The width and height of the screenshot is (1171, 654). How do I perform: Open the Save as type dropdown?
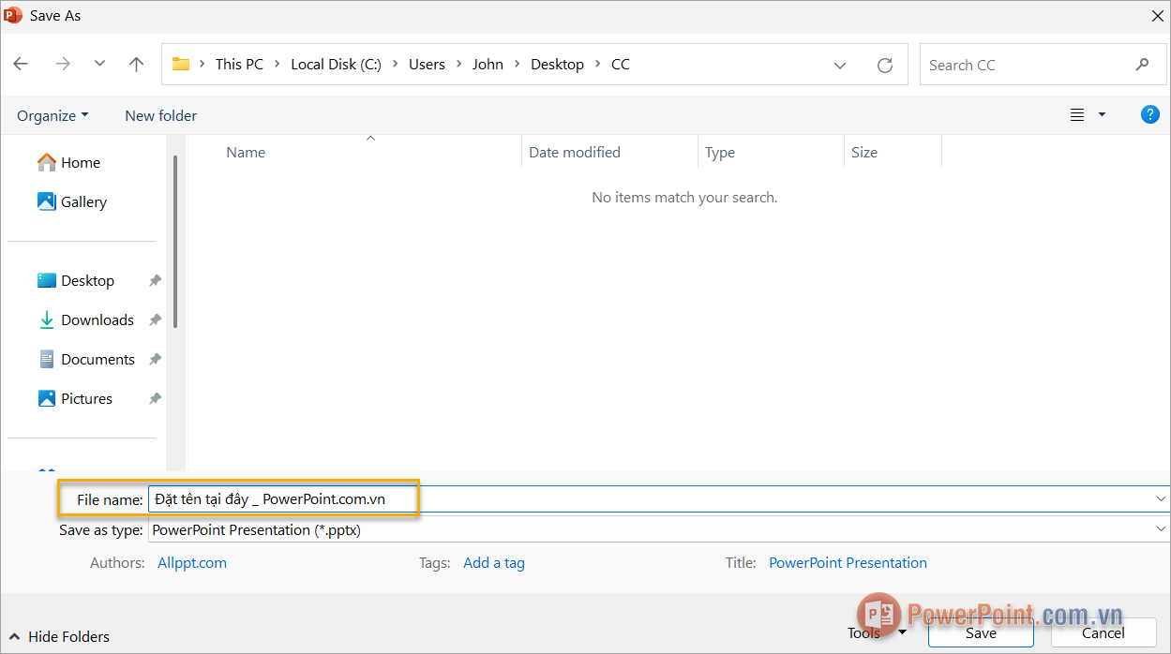pos(1161,529)
